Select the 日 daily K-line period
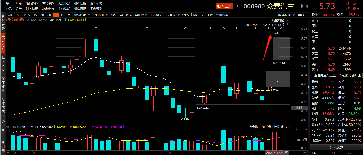The width and height of the screenshot is (363, 155). point(56,15)
